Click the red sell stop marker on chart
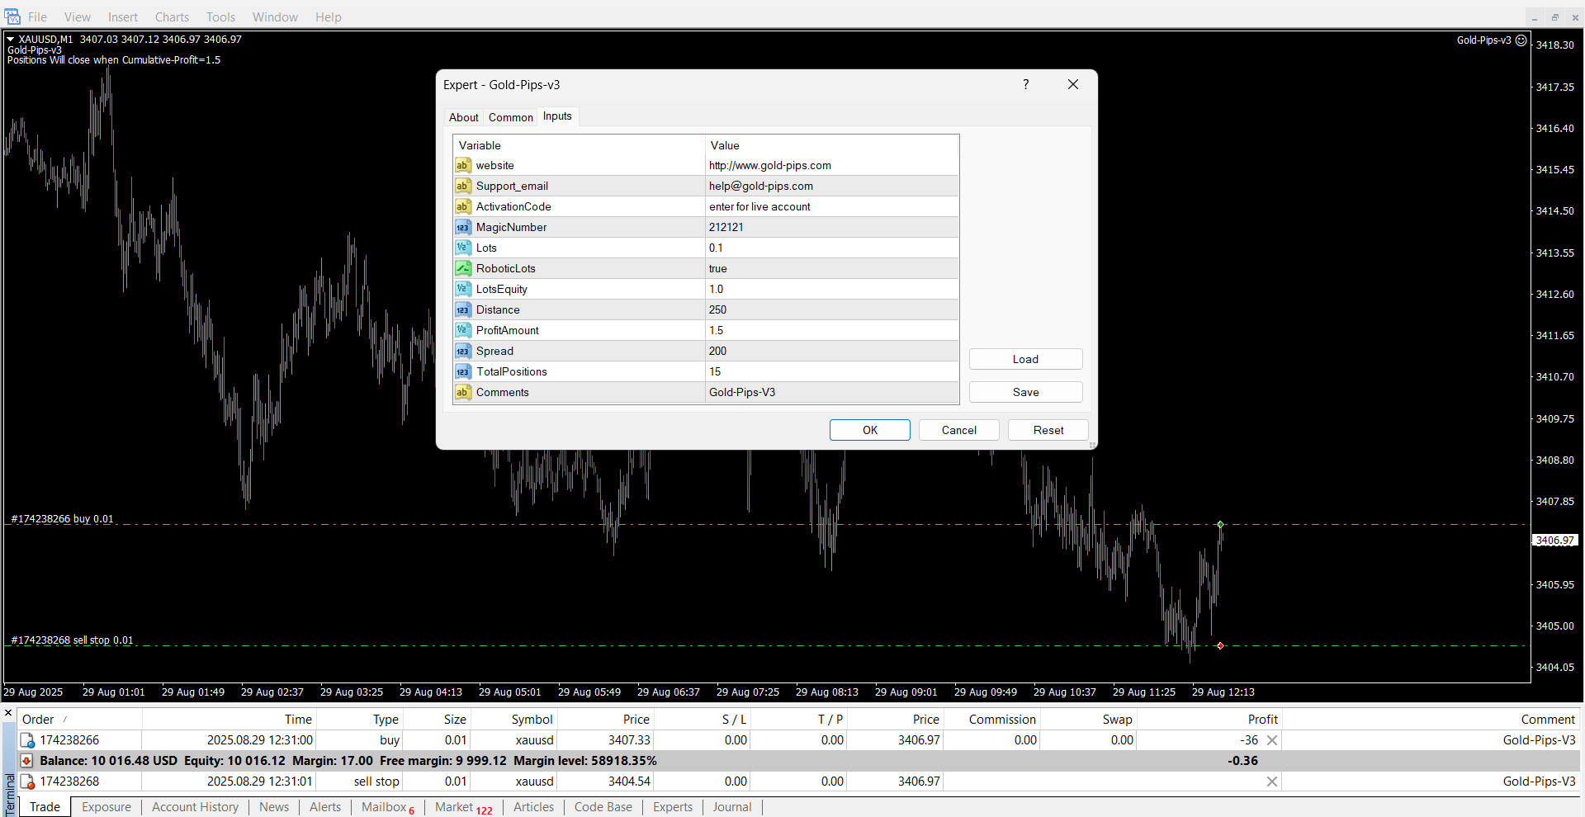The height and width of the screenshot is (817, 1585). tap(1220, 645)
